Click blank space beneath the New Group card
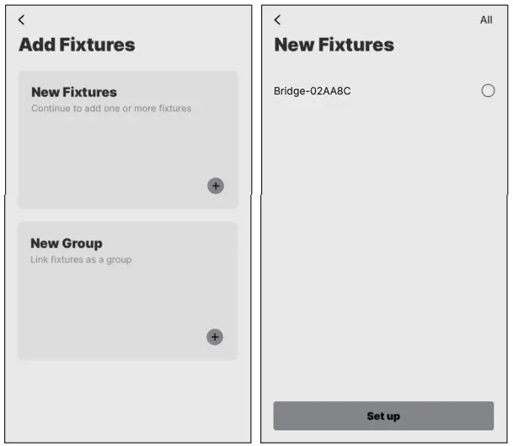The image size is (513, 446). (126, 400)
